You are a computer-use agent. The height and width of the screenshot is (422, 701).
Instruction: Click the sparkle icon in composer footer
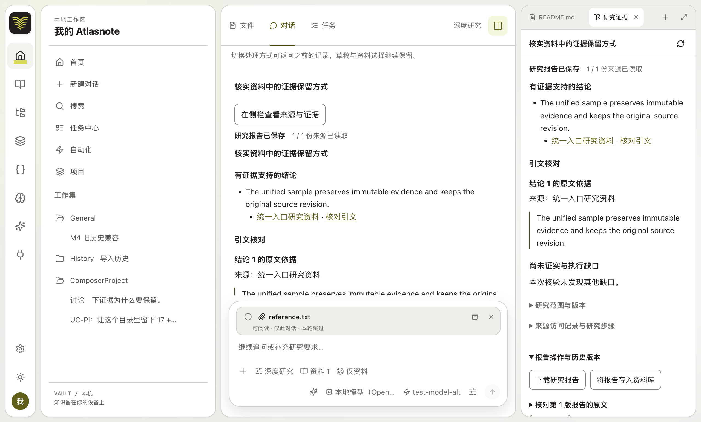(x=314, y=392)
